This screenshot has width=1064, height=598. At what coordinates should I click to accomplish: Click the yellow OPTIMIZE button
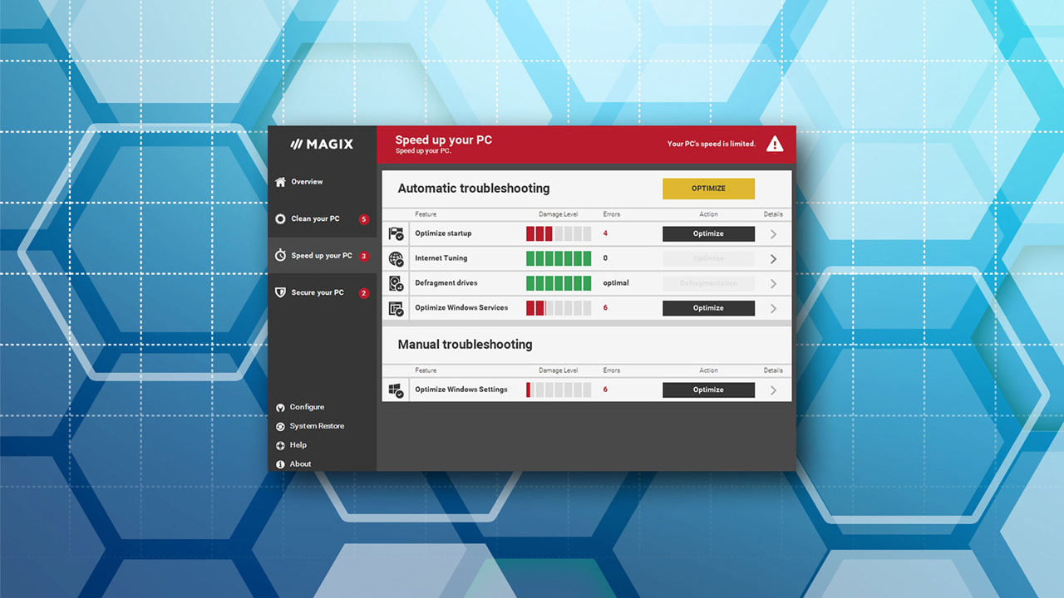click(x=708, y=189)
